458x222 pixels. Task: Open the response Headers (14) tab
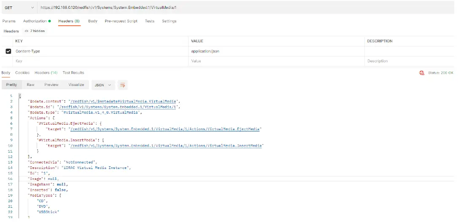click(46, 72)
